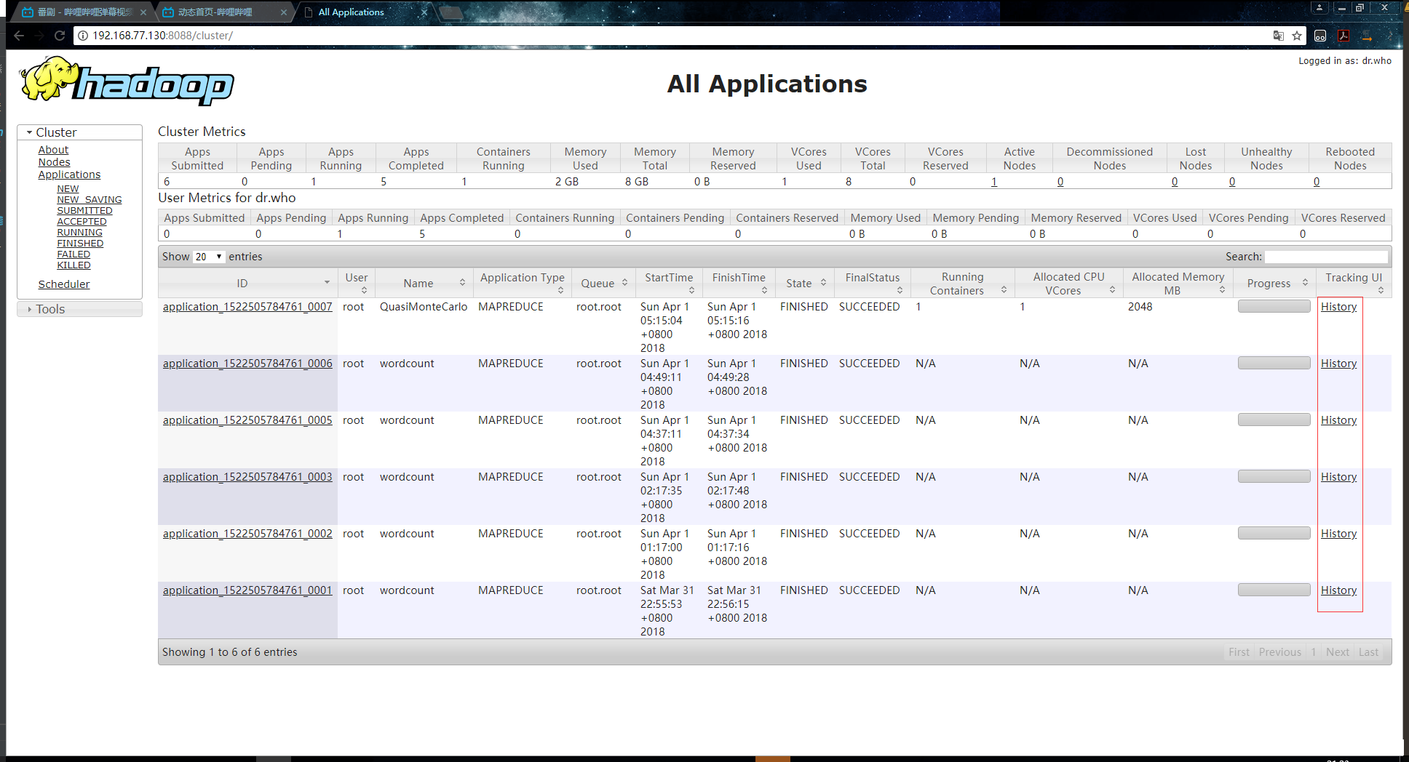This screenshot has height=762, width=1409.
Task: Open the Applications link in sidebar
Action: tap(69, 175)
